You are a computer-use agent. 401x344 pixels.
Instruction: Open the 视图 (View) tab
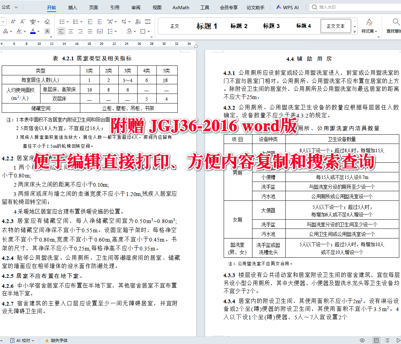click(x=157, y=8)
